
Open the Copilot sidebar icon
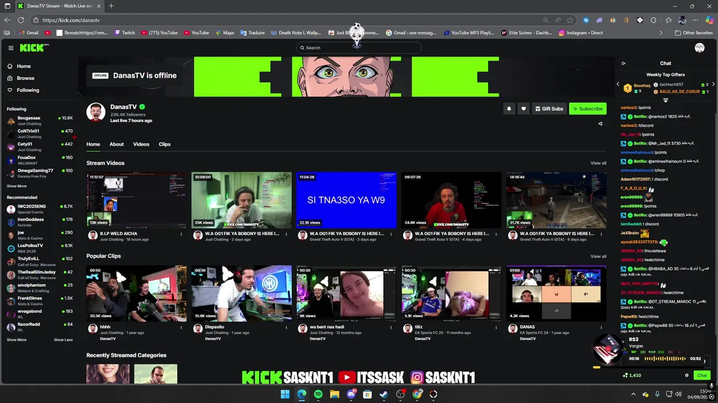click(x=709, y=20)
